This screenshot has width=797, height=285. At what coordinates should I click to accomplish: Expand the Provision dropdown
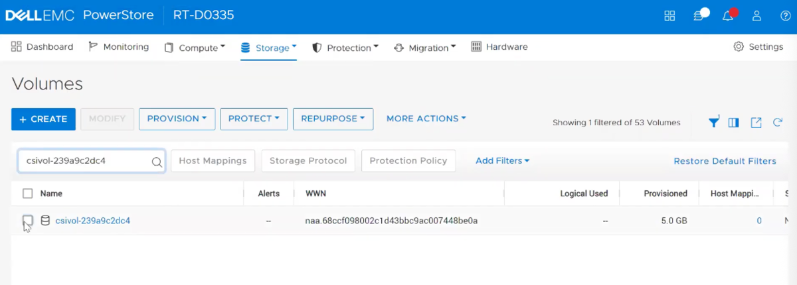tap(177, 119)
